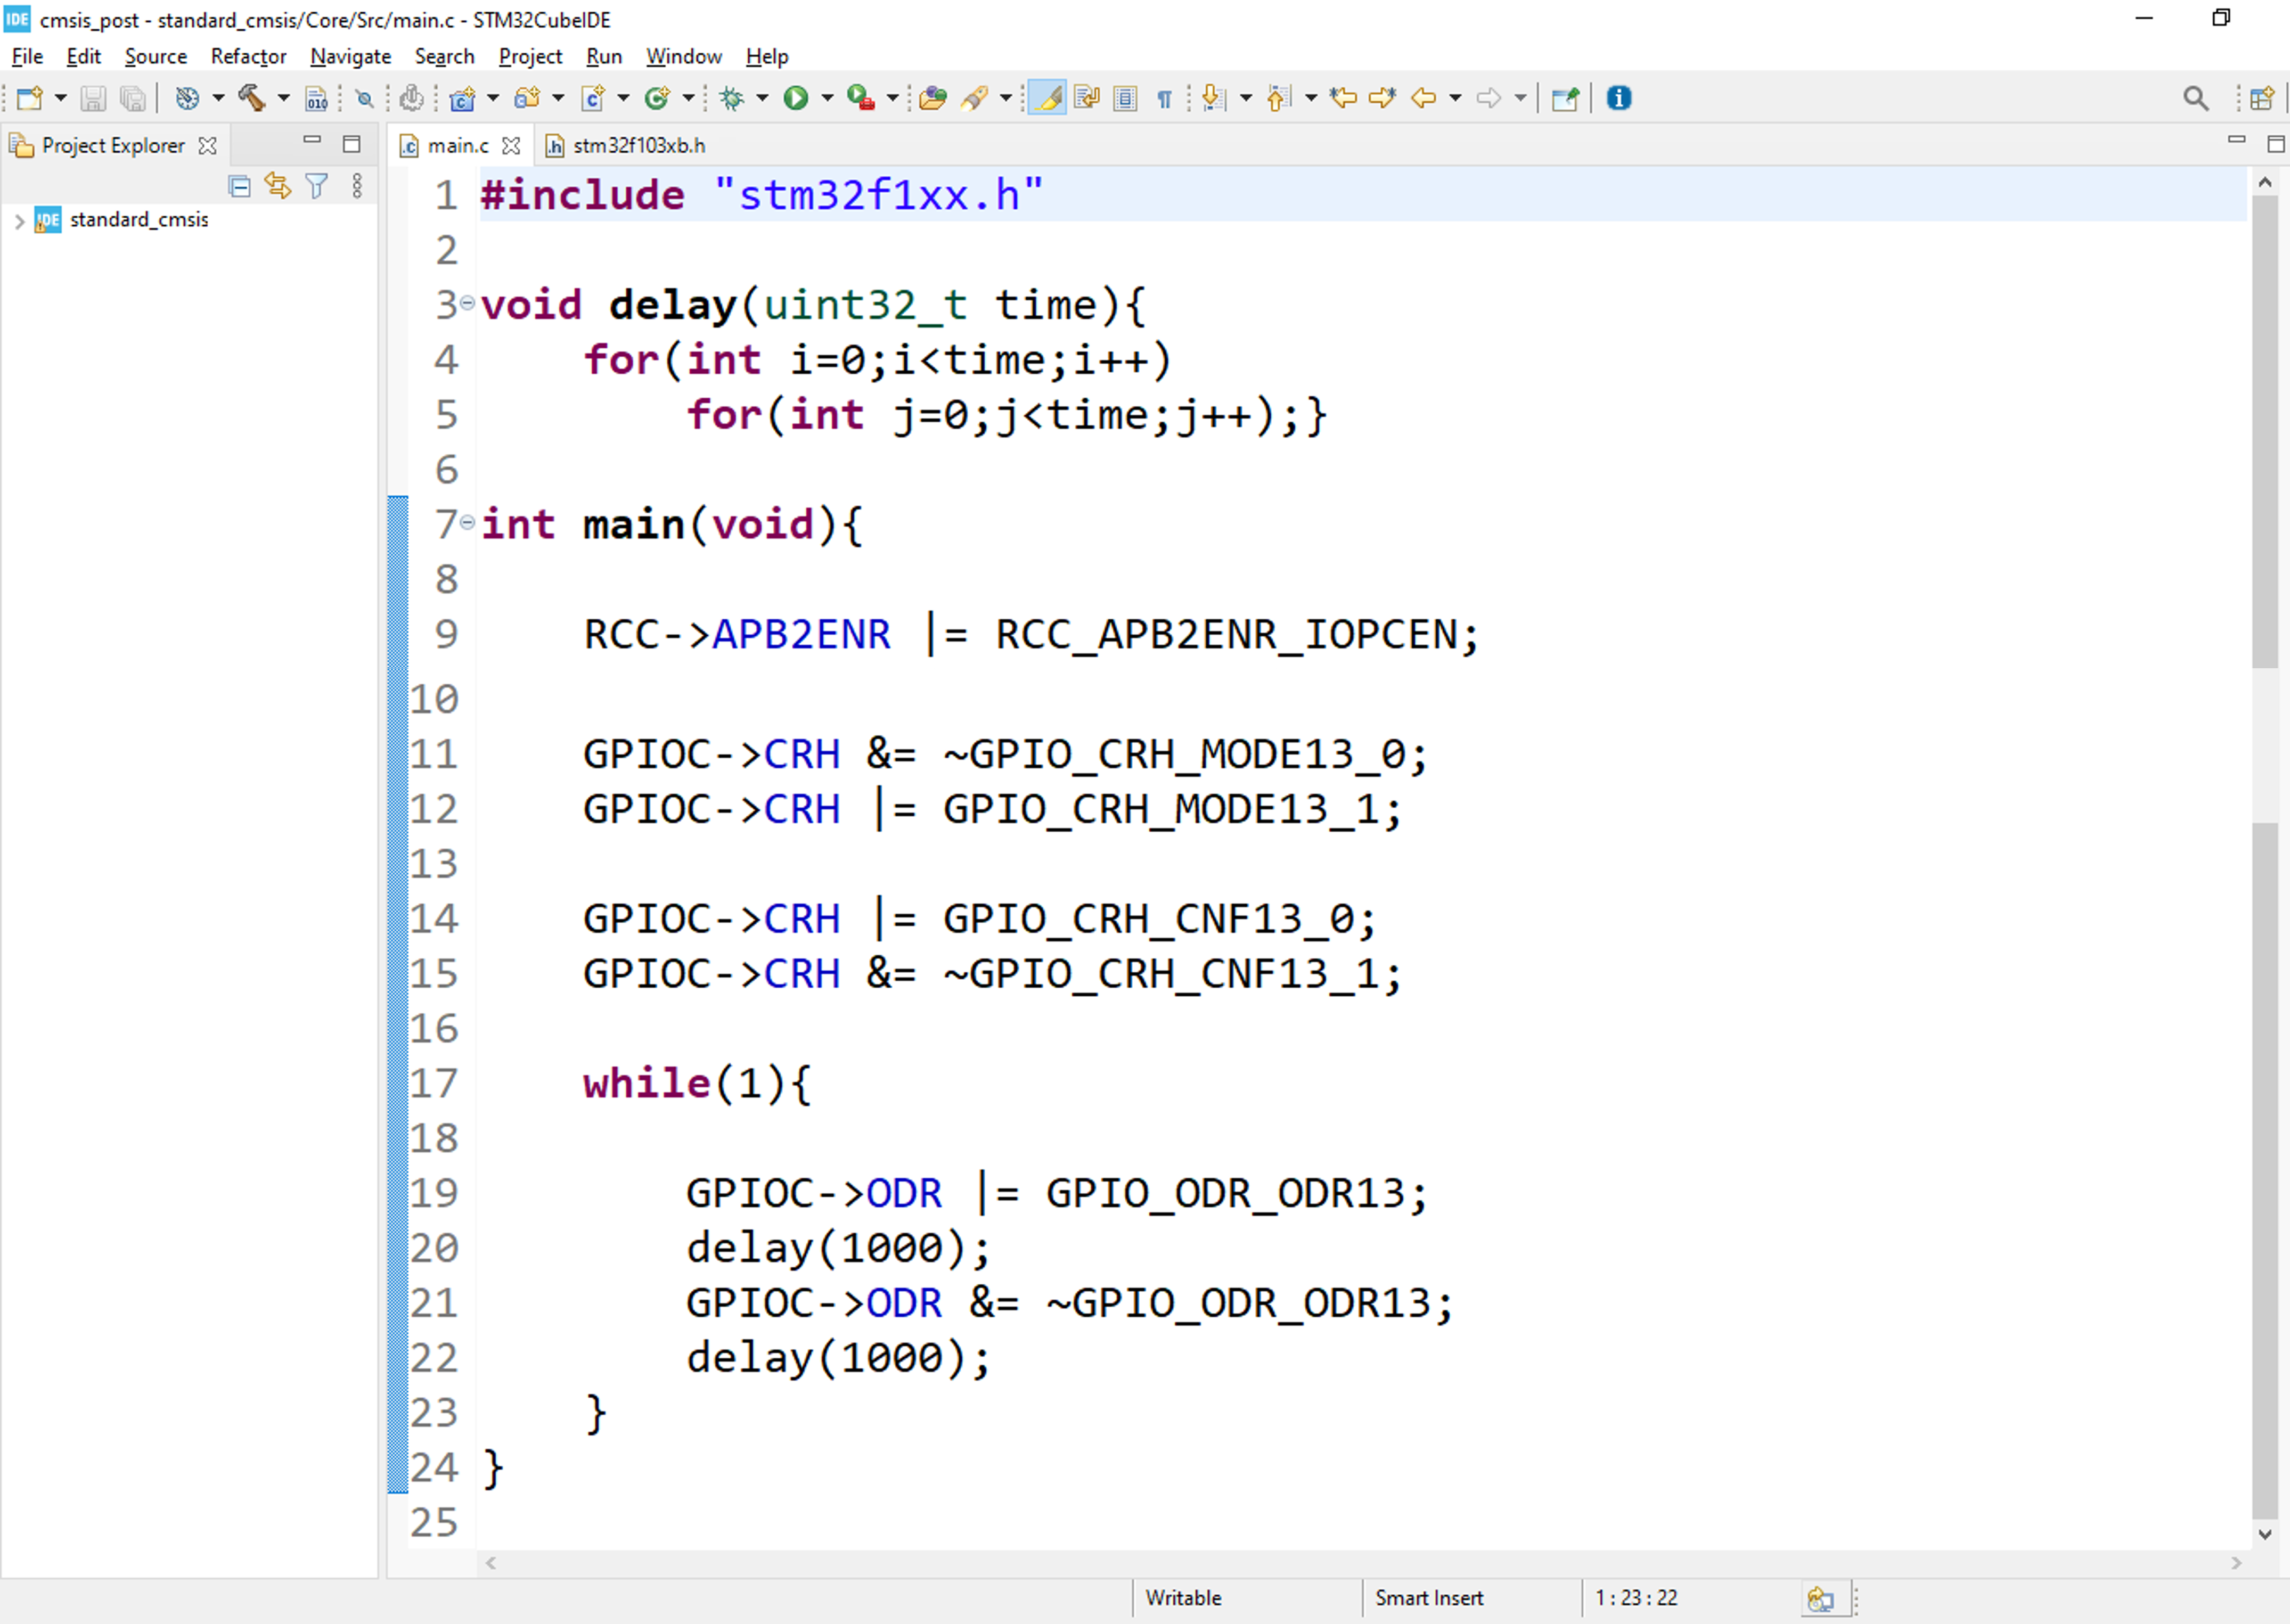Screen dimensions: 2290x1624
Task: Open the Back history dropdown arrow
Action: coord(1455,98)
